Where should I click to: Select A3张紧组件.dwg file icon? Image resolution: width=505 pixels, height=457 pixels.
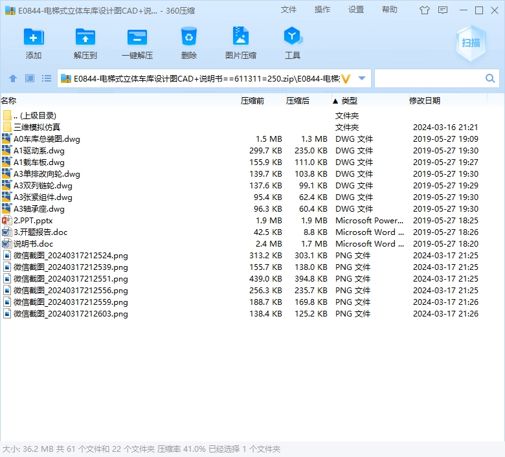(x=6, y=197)
